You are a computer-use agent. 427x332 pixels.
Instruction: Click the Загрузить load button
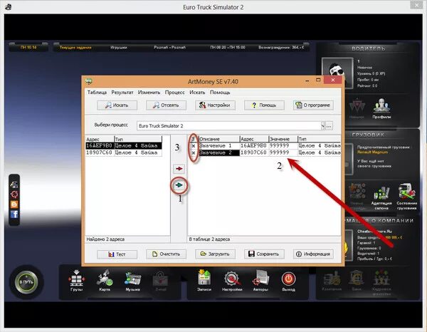point(215,254)
